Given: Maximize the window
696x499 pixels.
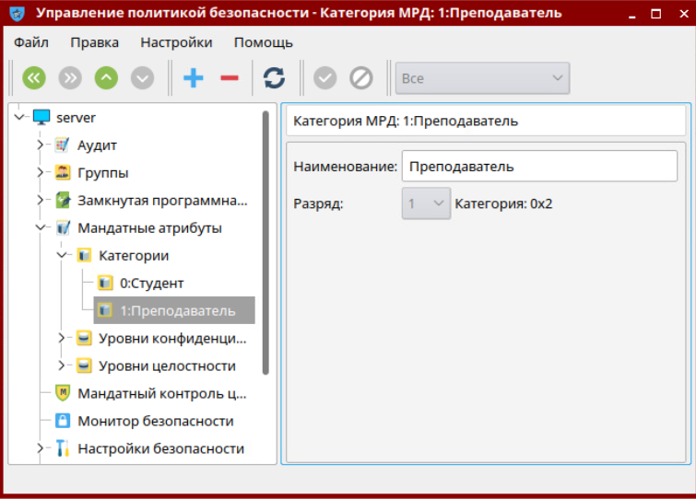Looking at the screenshot, I should click(x=656, y=14).
